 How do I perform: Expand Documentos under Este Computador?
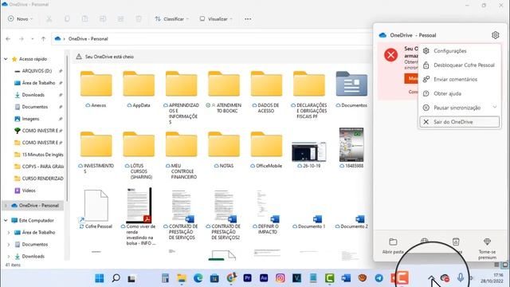coord(9,245)
